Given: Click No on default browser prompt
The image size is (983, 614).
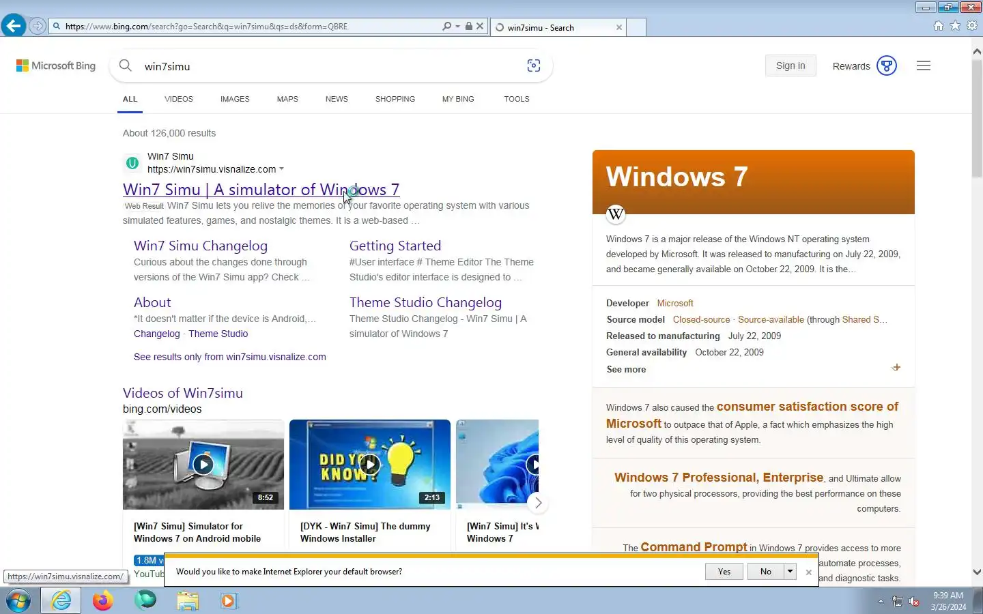Looking at the screenshot, I should click(x=766, y=572).
